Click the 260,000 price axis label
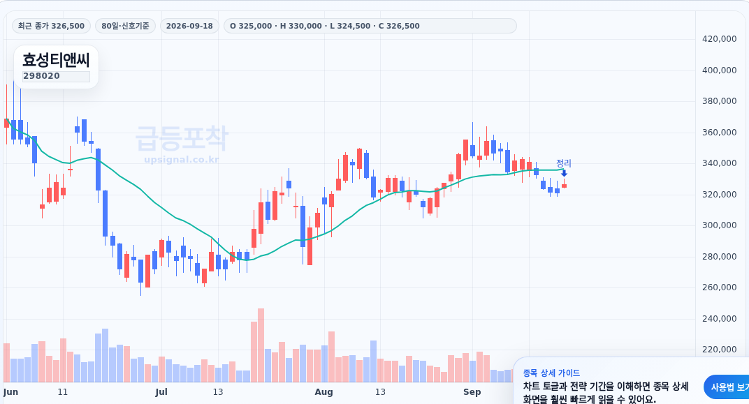 tap(719, 287)
